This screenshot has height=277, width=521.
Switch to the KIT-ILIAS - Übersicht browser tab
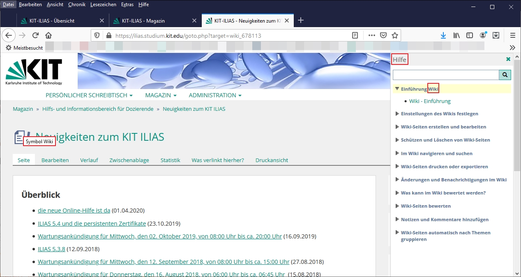62,21
